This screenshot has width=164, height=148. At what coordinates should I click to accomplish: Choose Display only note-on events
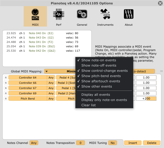[104, 100]
